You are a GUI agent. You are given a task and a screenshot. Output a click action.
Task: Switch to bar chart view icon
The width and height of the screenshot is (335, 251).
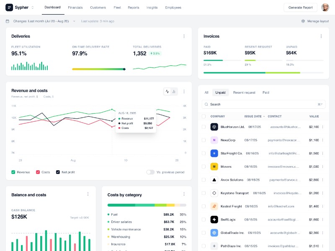174,91
